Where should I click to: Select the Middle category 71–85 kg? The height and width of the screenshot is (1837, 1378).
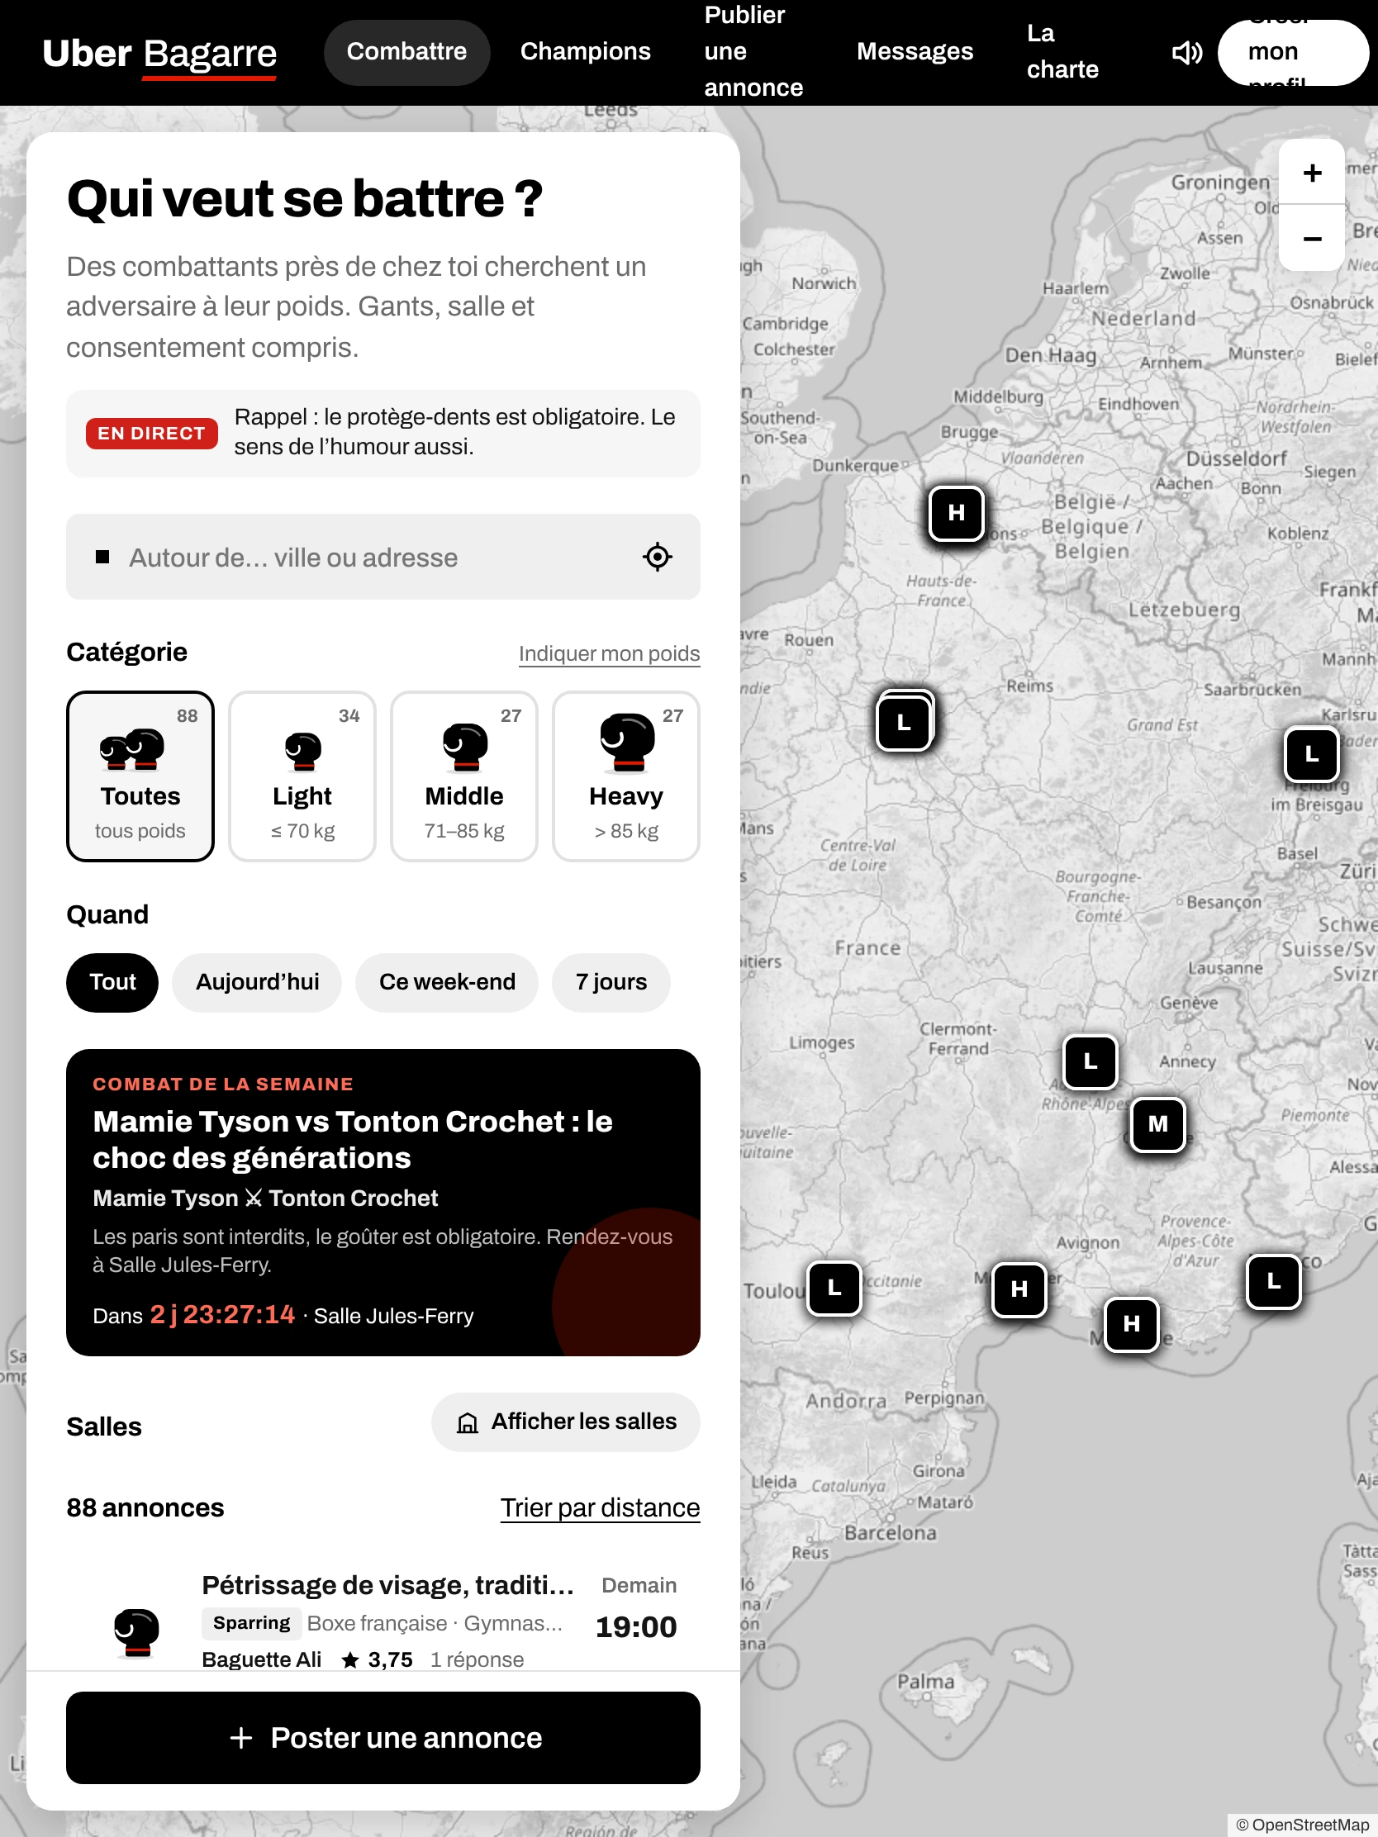pos(464,776)
